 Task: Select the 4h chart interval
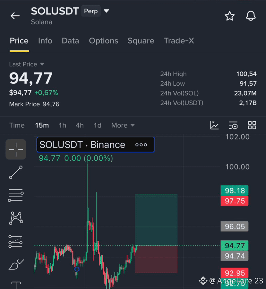[80, 125]
